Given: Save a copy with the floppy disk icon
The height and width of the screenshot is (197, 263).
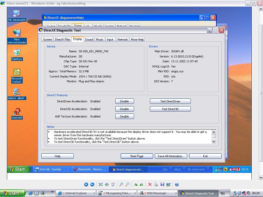Looking at the screenshot, I should pyautogui.click(x=162, y=184).
